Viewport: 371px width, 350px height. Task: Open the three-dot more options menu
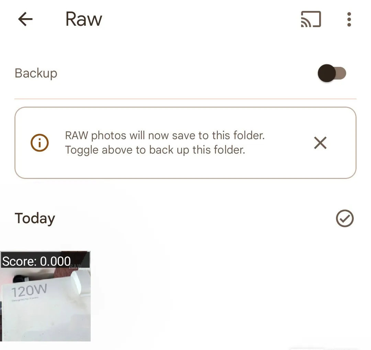[x=349, y=20]
